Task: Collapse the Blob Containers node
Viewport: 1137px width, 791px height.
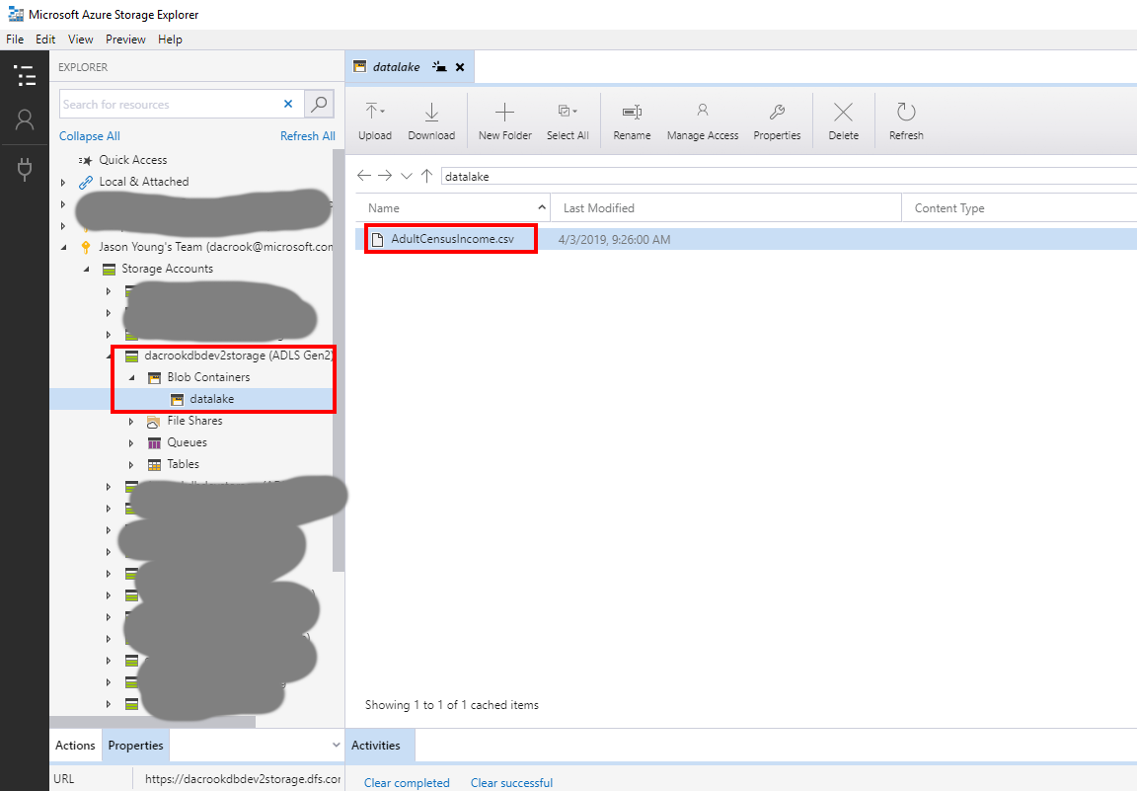Action: coord(132,378)
